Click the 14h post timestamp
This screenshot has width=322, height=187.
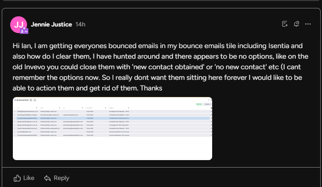click(80, 25)
